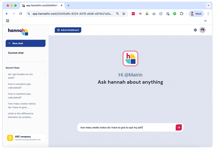The height and width of the screenshot is (149, 214).
Task: Click the gray K extension icon
Action: (x=161, y=14)
